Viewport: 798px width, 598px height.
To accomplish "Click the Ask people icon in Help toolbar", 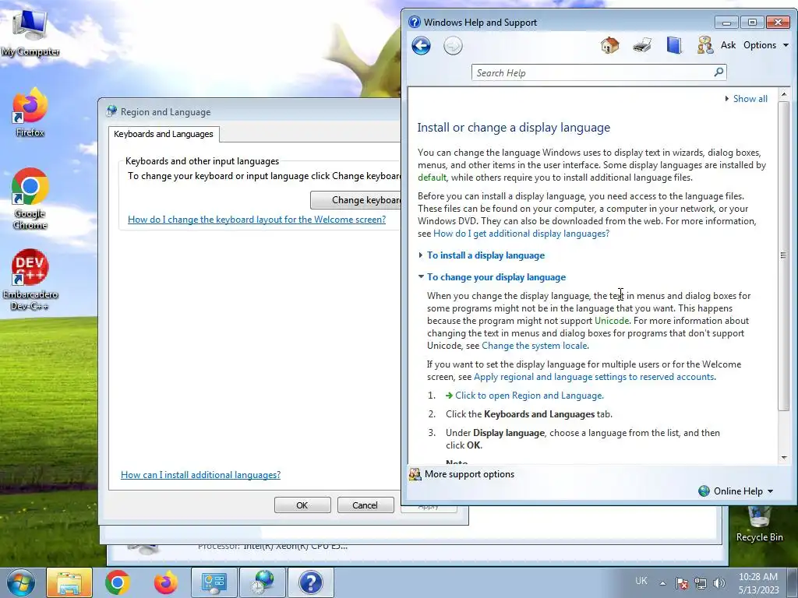I will pos(704,45).
